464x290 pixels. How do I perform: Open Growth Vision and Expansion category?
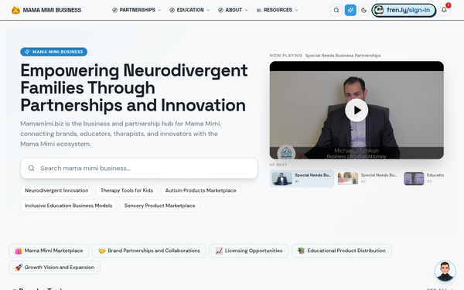click(x=54, y=268)
